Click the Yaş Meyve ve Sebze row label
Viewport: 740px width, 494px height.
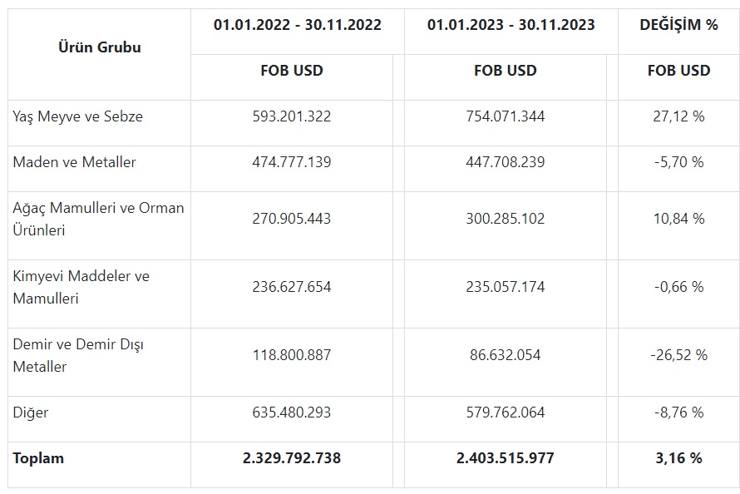77,116
